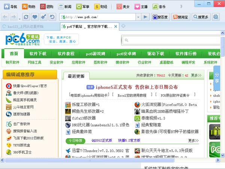Click the 分享 share side tab
The width and height of the screenshot is (225, 169).
217,78
